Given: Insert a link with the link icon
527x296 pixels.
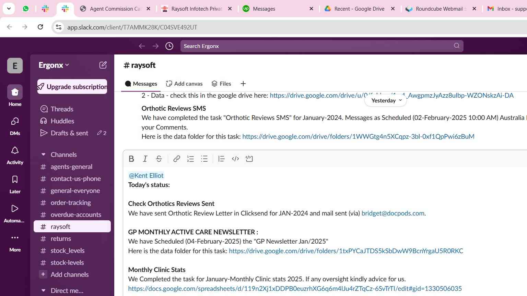Looking at the screenshot, I should 176,159.
